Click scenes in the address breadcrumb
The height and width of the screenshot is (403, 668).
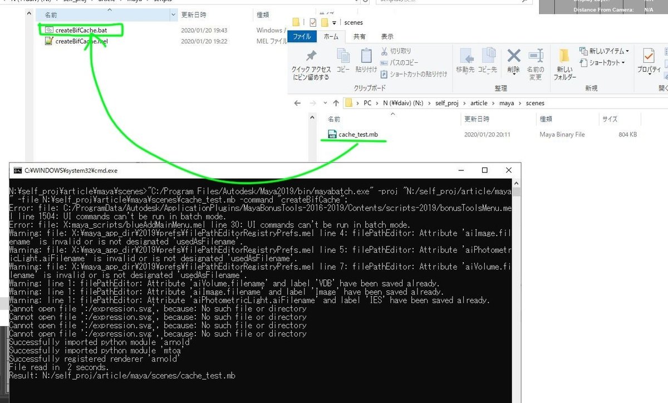(x=535, y=103)
